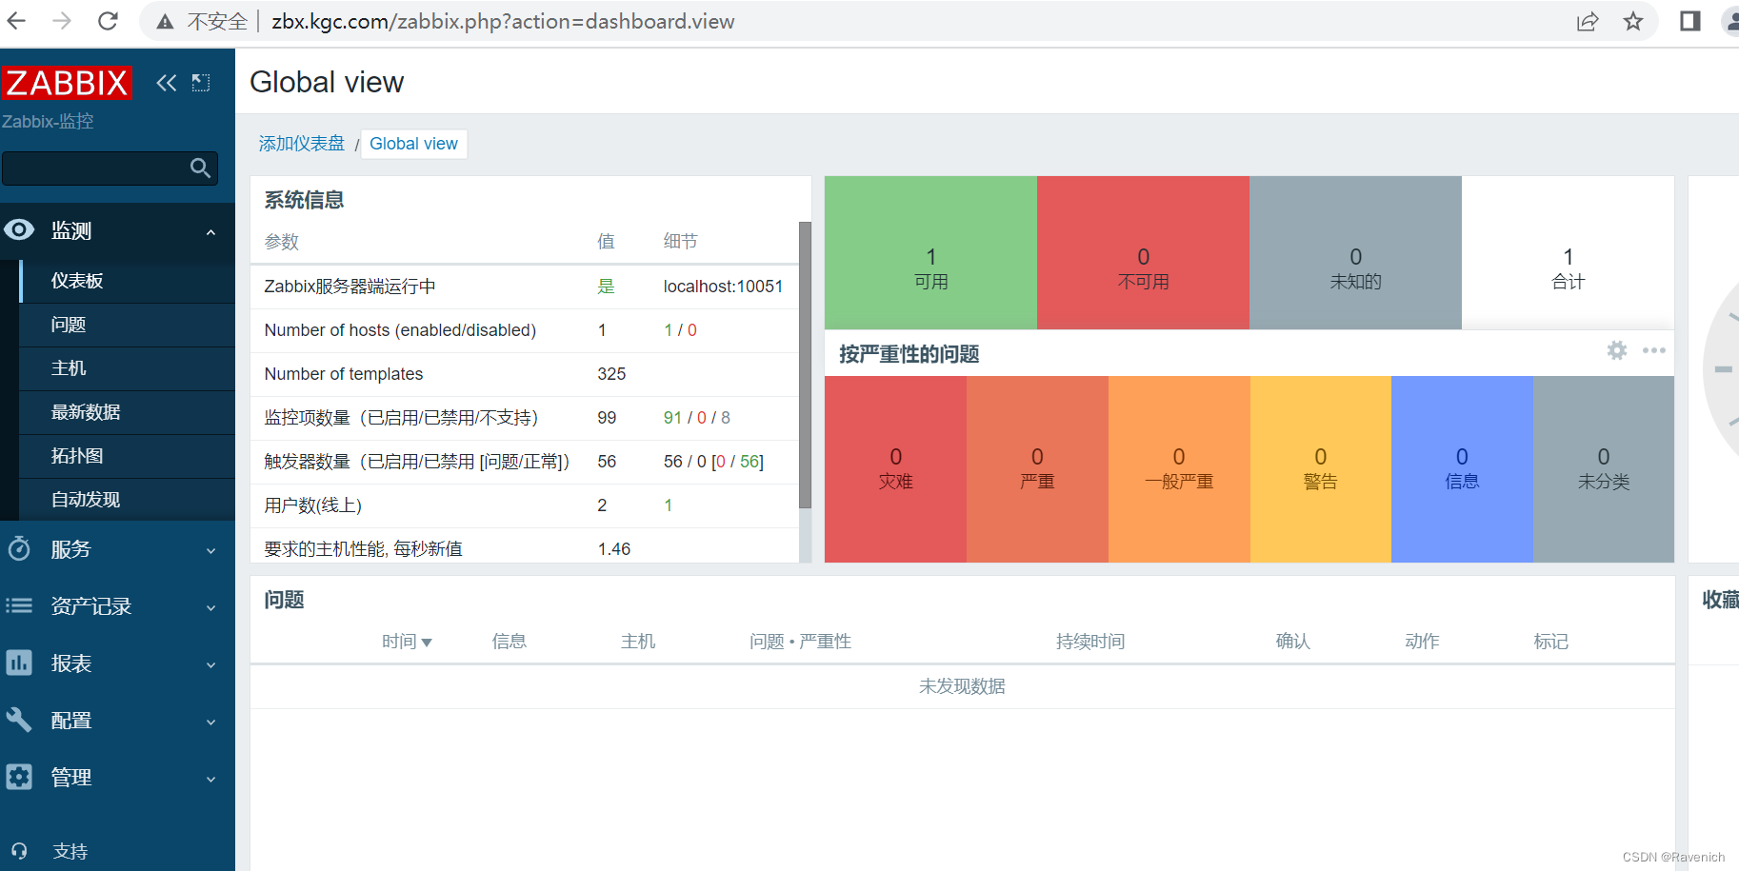1739x871 pixels.
Task: Toggle kiosk mode sidebar icon
Action: click(x=201, y=83)
